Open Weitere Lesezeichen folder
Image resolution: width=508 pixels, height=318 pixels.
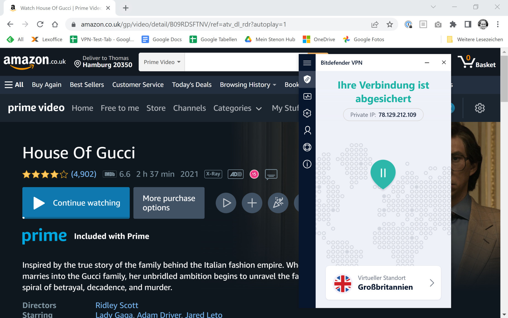pyautogui.click(x=475, y=39)
